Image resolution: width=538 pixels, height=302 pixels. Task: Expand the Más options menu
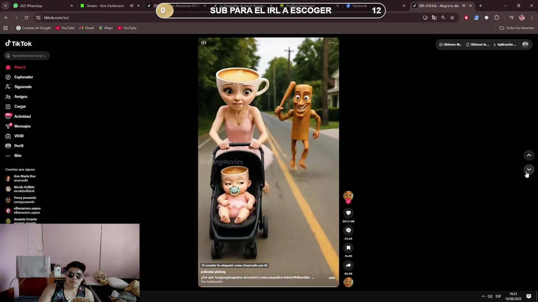coord(13,156)
